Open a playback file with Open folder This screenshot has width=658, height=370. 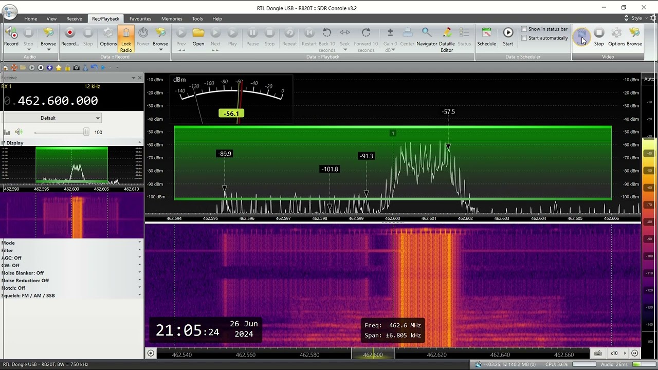(198, 36)
